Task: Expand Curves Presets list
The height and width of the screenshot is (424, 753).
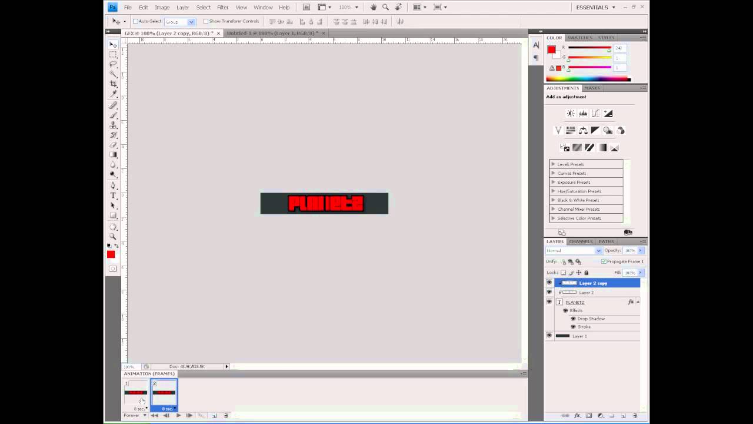Action: [x=553, y=173]
